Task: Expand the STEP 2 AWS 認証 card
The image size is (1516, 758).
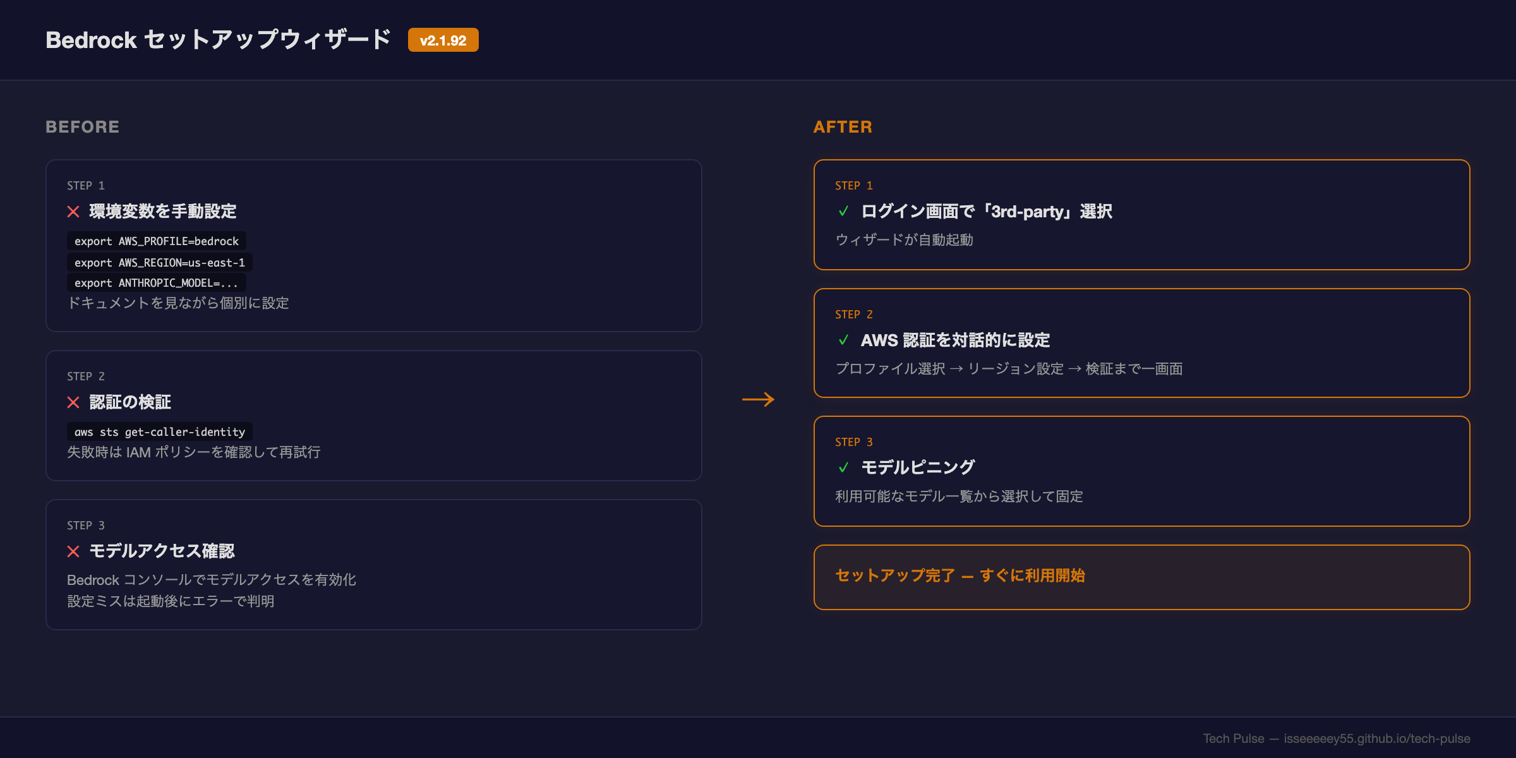Action: [x=1141, y=343]
